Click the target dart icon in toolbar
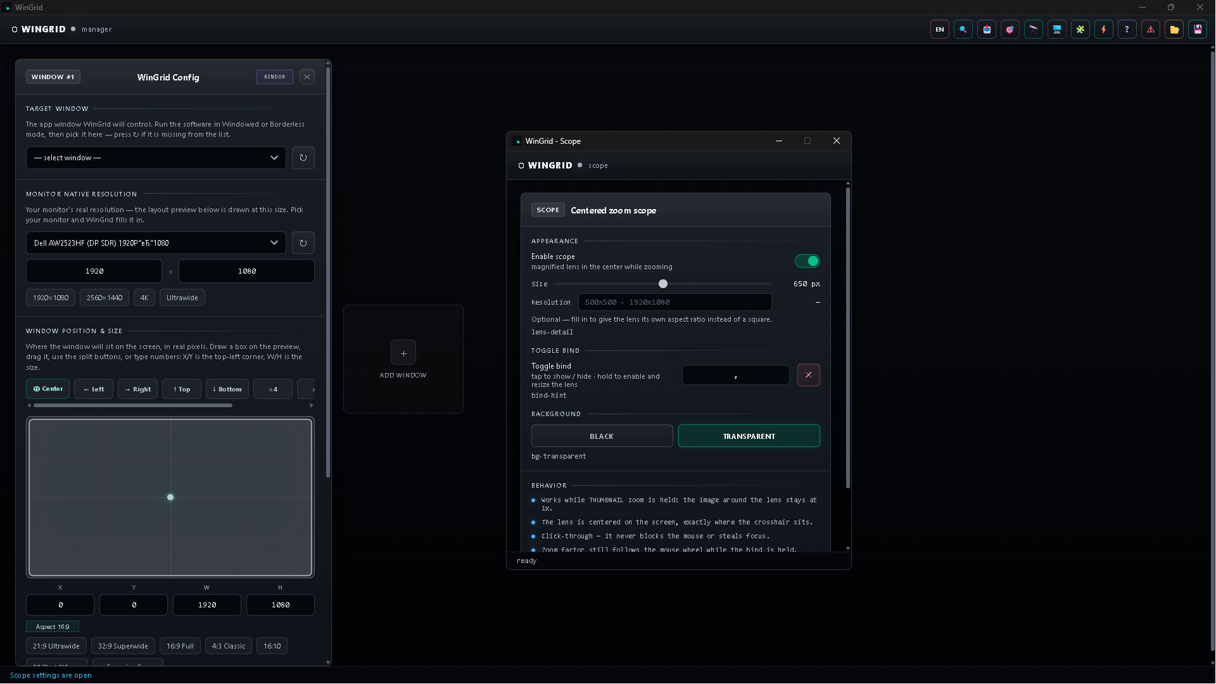This screenshot has height=684, width=1216. tap(1010, 29)
